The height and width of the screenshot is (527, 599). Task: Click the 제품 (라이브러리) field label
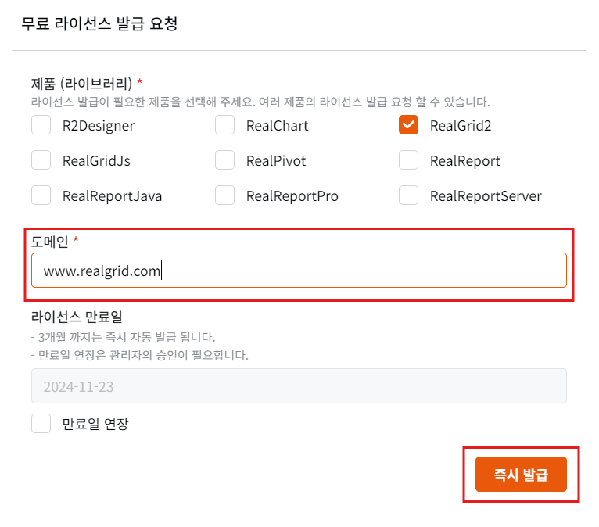coord(81,83)
